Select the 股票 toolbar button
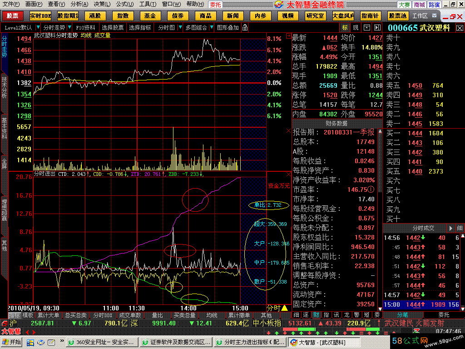465x349 pixels. click(x=12, y=16)
